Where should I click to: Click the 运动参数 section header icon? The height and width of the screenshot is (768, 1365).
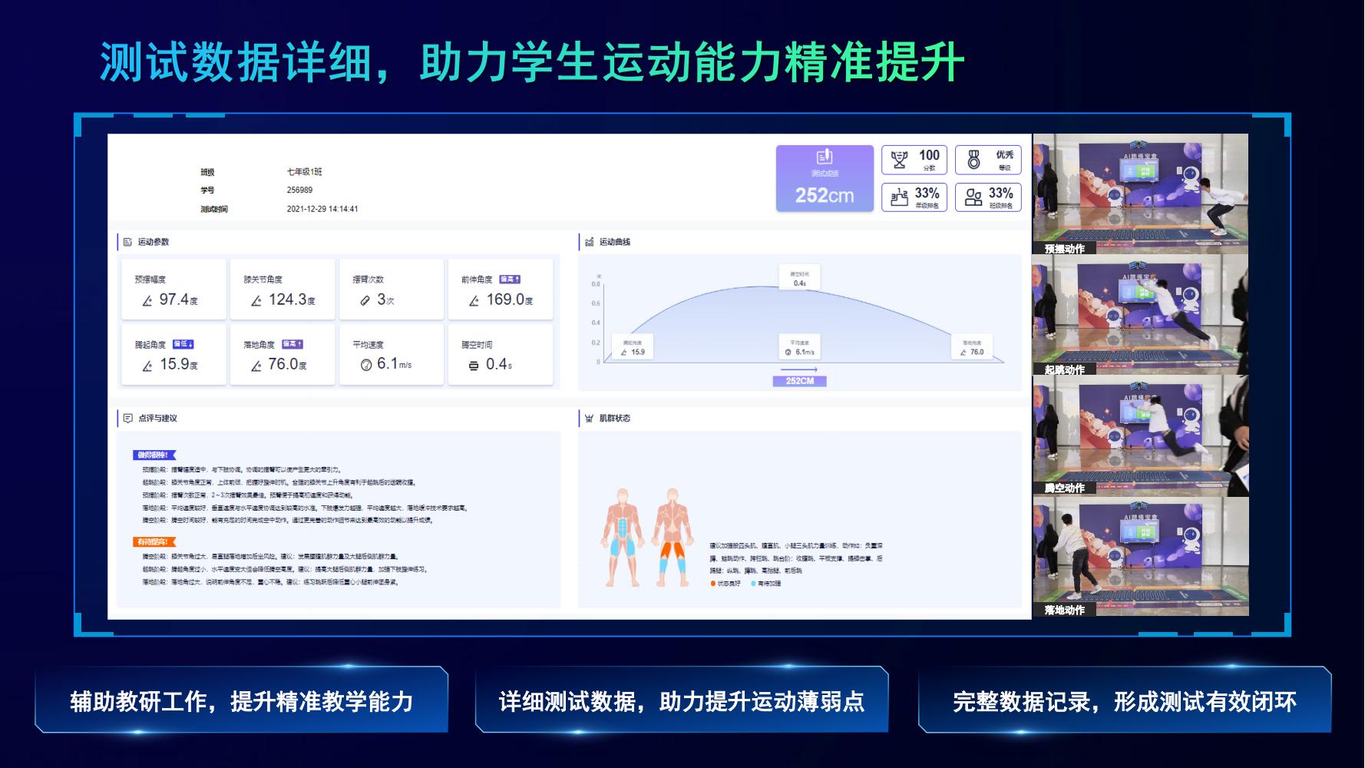[x=127, y=242]
